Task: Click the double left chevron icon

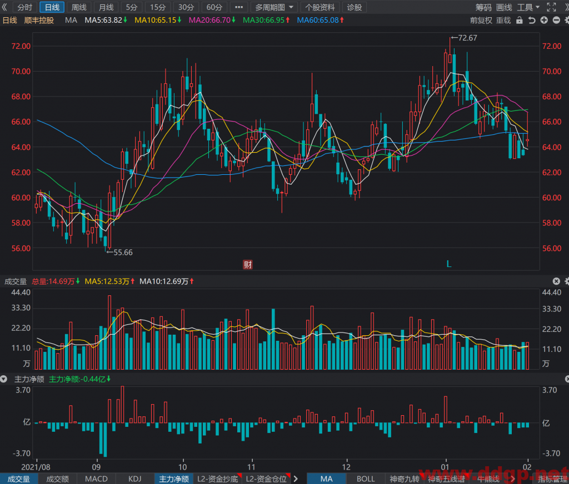Action: (x=4, y=7)
